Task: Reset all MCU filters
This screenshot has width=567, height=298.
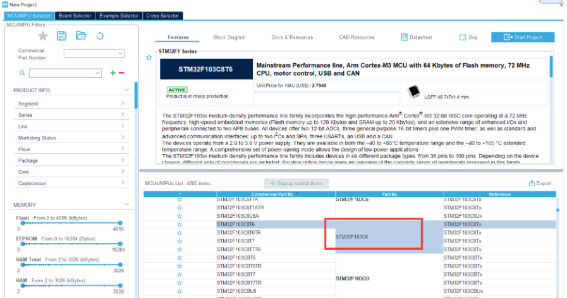Action: pyautogui.click(x=100, y=36)
